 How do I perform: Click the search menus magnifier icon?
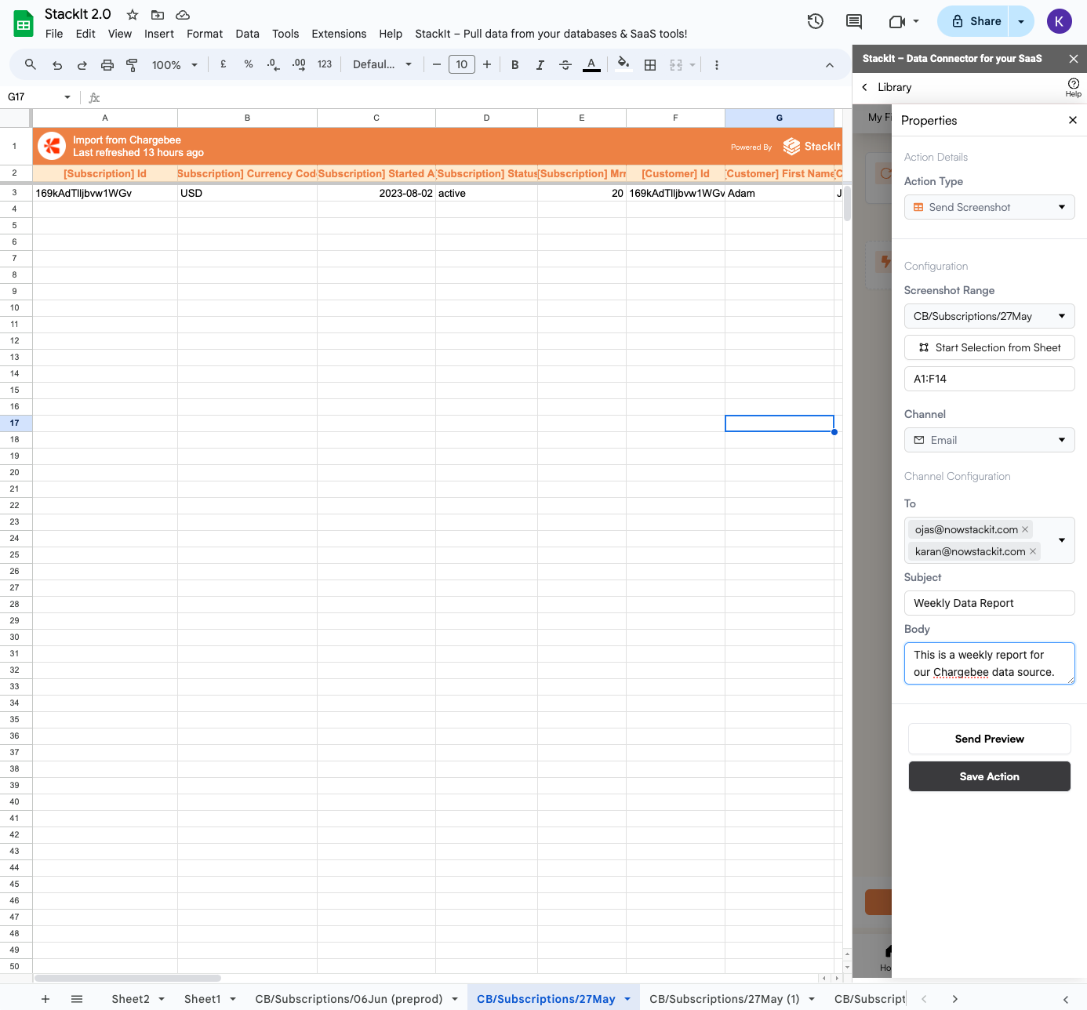[30, 64]
